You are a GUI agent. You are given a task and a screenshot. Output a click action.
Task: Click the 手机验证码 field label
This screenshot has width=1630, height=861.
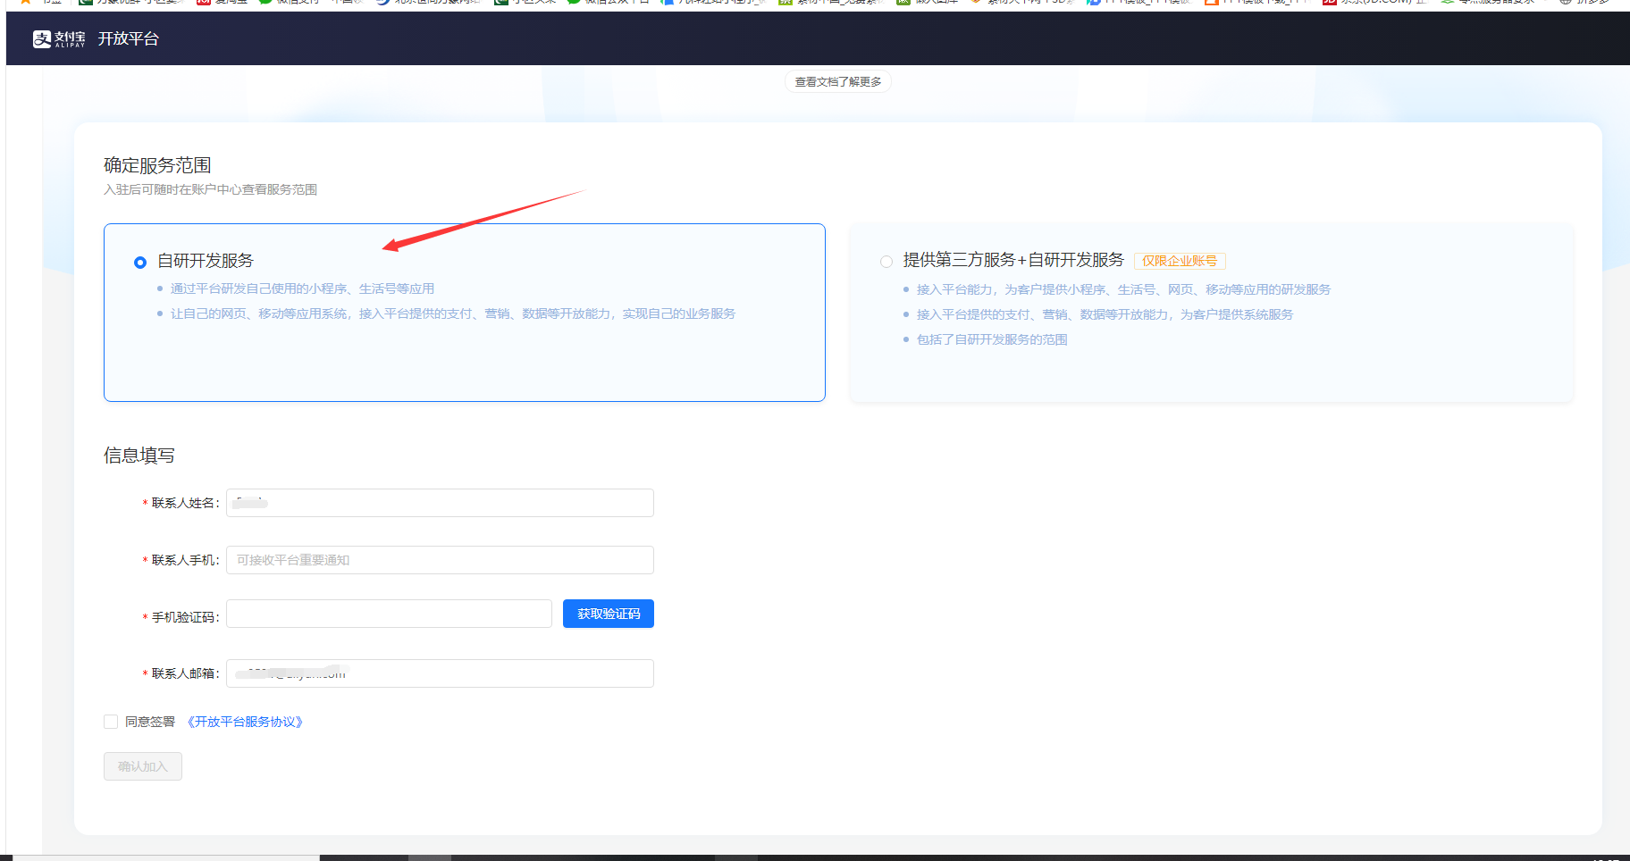(184, 617)
